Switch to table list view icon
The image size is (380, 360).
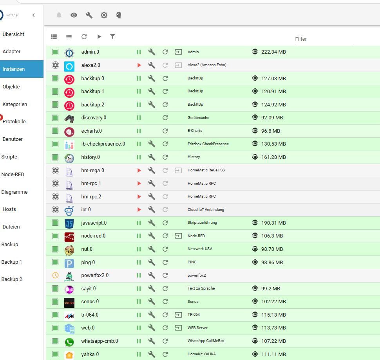pyautogui.click(x=54, y=36)
